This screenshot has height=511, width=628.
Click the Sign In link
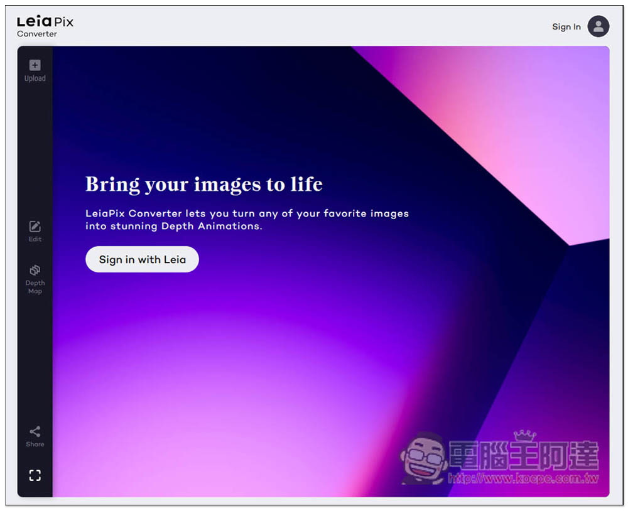(x=566, y=27)
